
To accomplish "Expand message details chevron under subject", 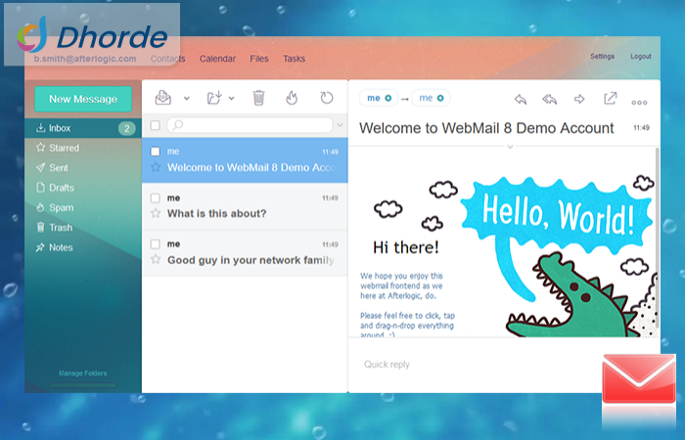I will [510, 147].
